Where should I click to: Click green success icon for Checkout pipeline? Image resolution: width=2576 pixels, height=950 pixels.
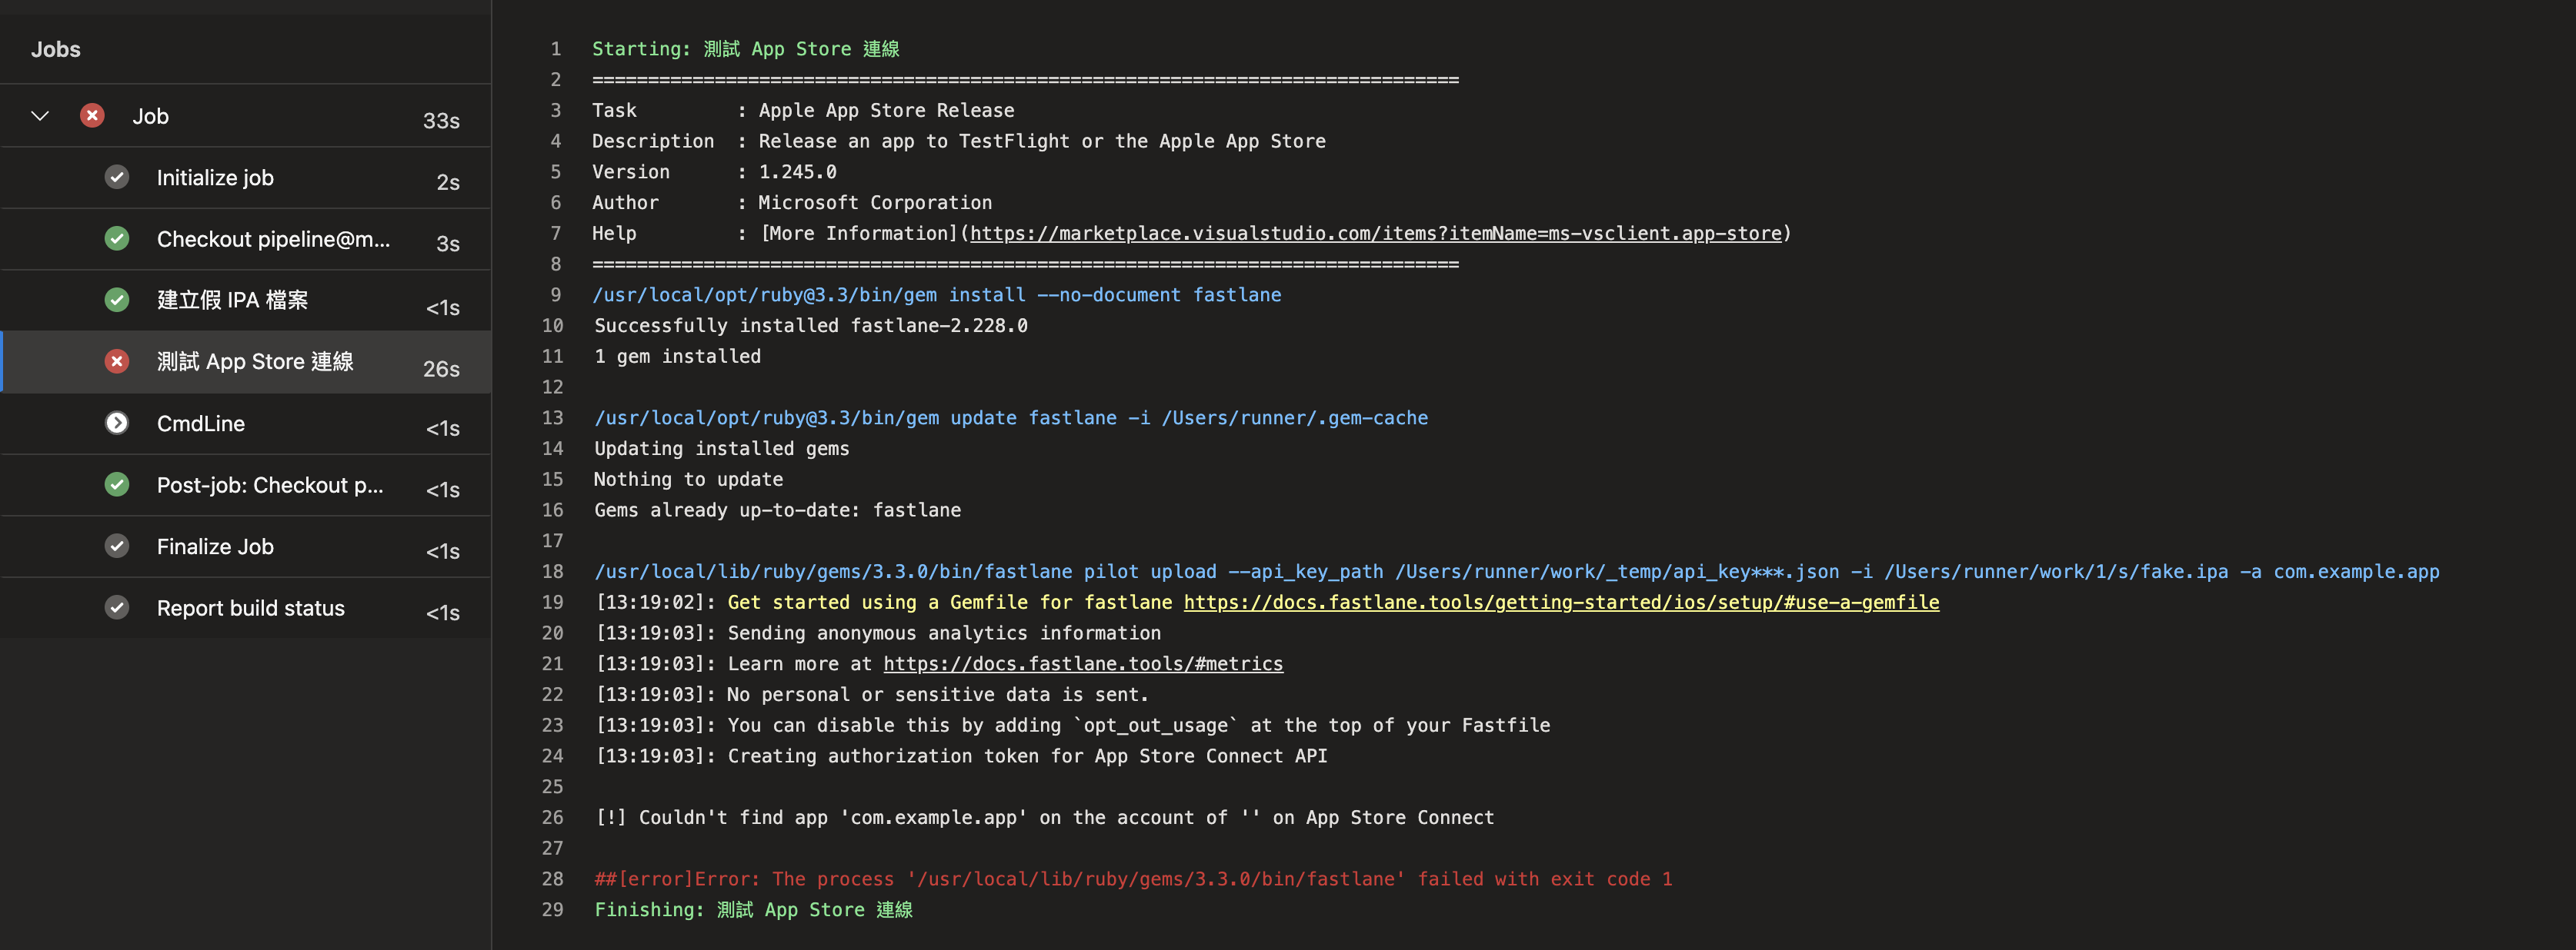117,239
